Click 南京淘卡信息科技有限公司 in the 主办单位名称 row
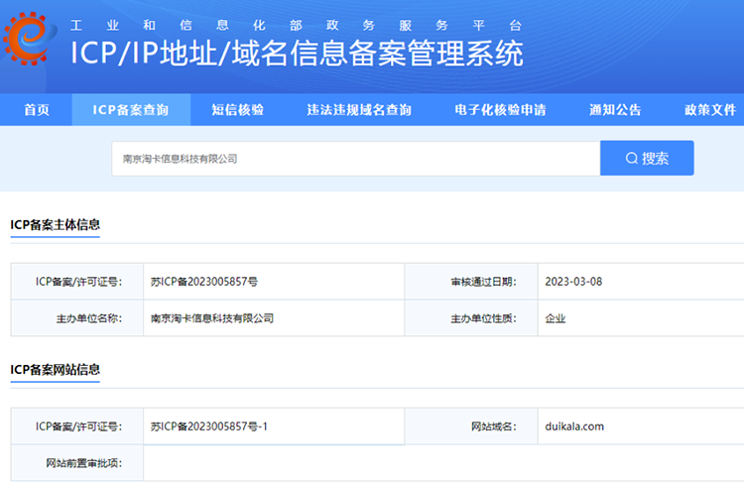Screen dimensions: 744x491 click(212, 318)
